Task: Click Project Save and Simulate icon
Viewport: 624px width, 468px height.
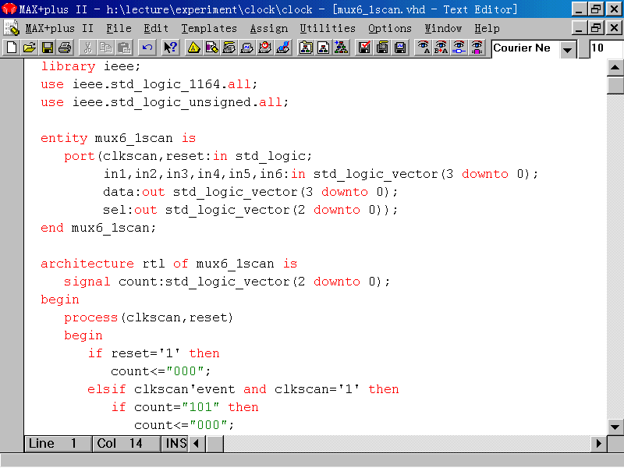Action: (x=400, y=48)
